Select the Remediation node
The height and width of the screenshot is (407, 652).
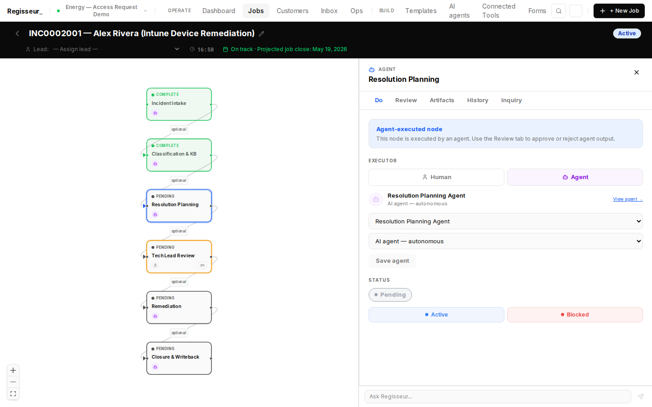click(179, 308)
